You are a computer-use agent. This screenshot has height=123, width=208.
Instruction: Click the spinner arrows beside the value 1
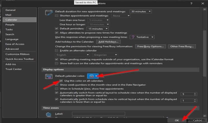pyautogui.click(x=195, y=101)
